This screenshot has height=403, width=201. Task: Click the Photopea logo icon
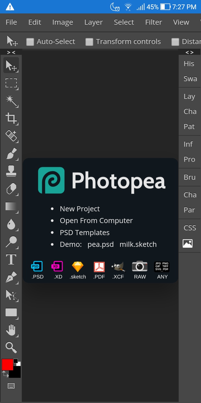coord(51,180)
